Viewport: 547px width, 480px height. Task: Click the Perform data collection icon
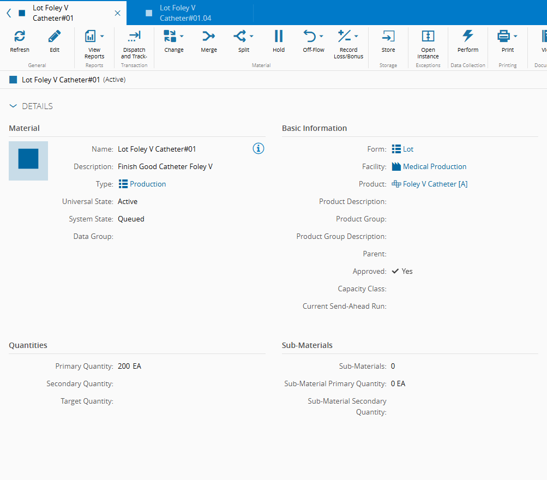point(468,37)
